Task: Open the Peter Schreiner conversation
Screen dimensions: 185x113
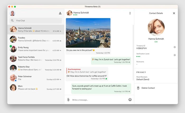Action: pos(36,78)
